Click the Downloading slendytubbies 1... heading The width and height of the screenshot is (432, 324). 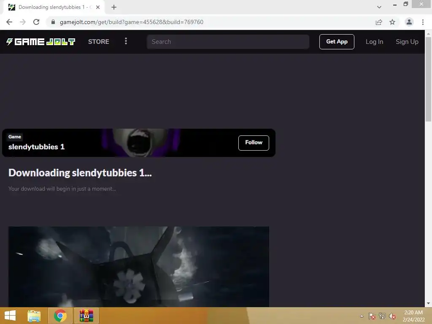click(x=80, y=173)
